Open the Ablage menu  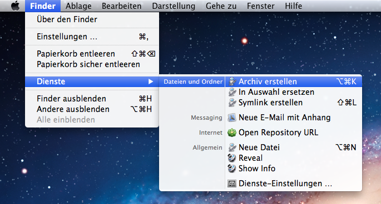pyautogui.click(x=78, y=6)
